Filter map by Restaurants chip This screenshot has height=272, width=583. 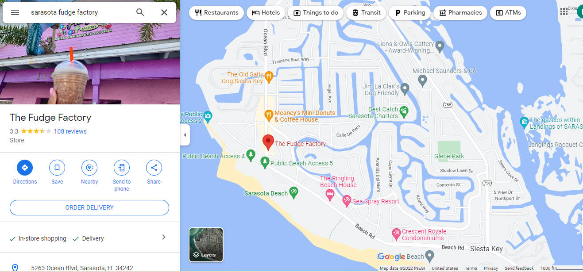click(x=216, y=13)
